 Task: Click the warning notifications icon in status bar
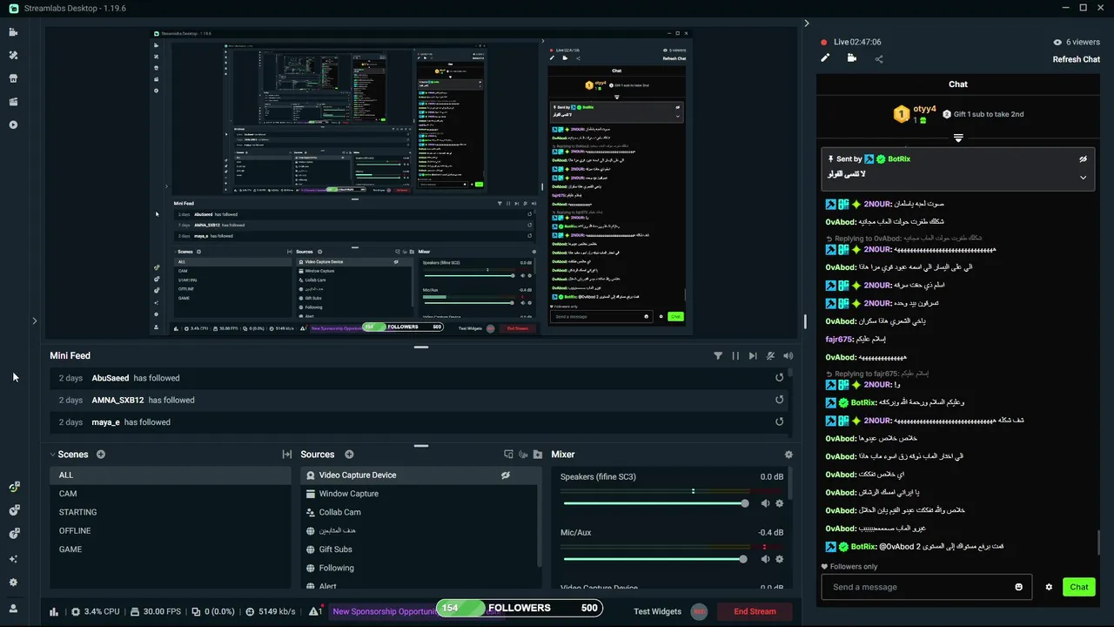pos(315,611)
